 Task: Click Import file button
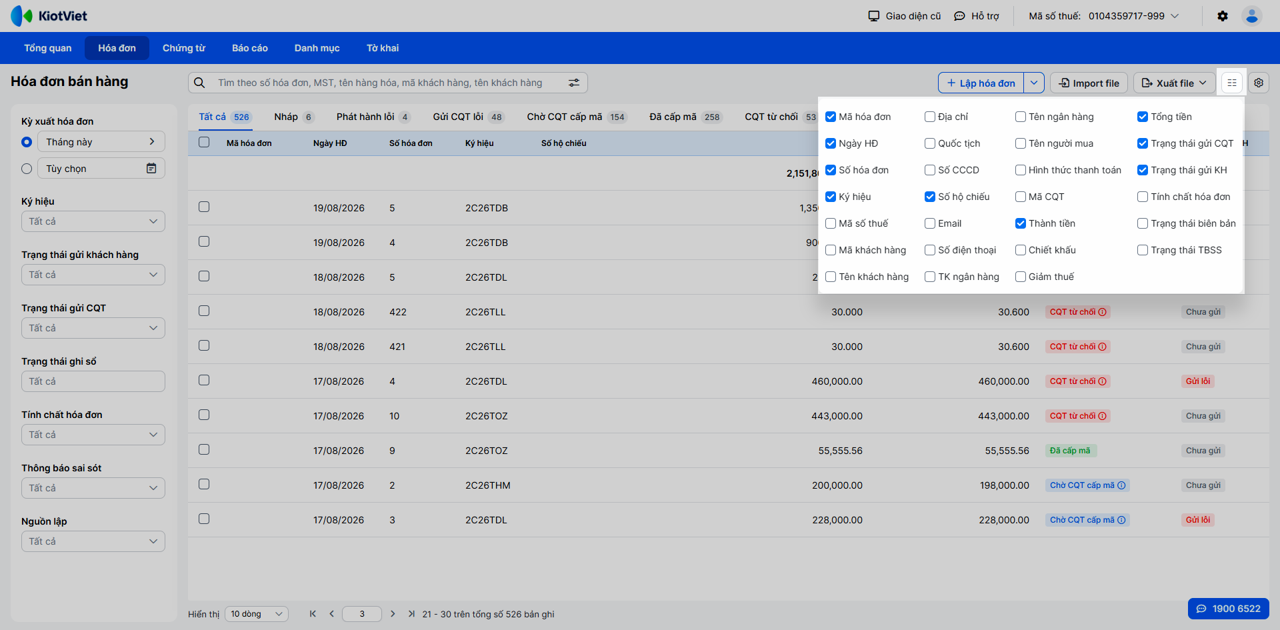click(1089, 83)
